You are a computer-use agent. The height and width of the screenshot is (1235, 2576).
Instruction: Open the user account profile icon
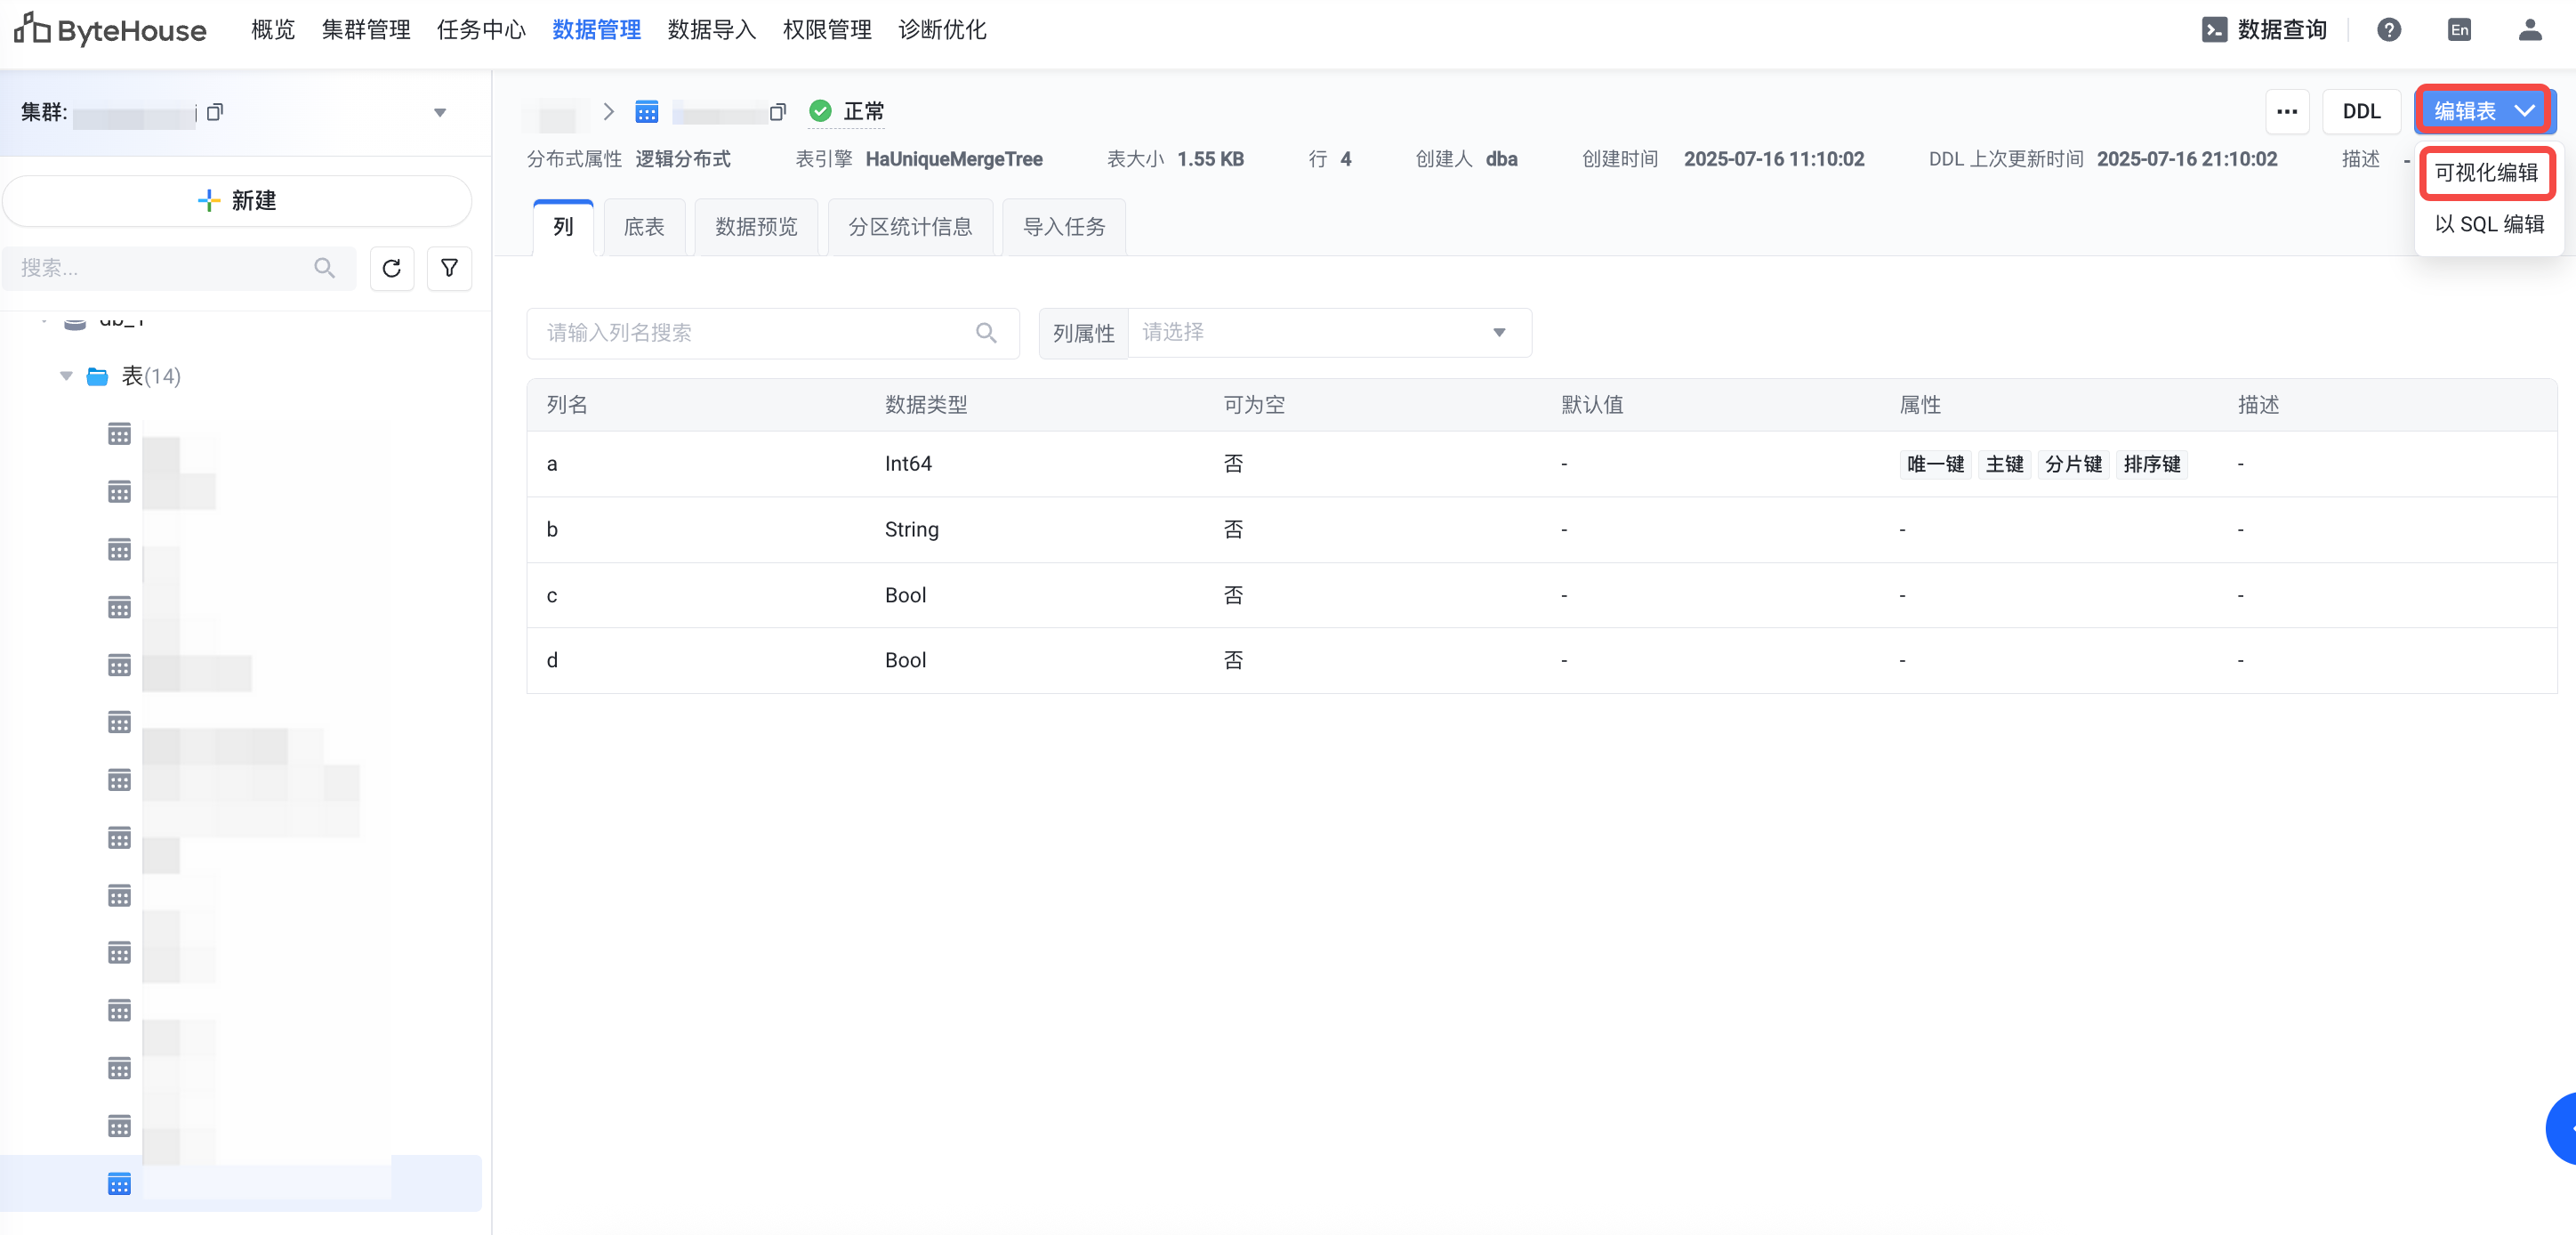[x=2529, y=30]
